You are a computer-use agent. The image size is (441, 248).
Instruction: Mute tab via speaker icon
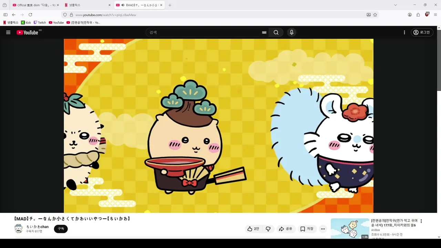(123, 5)
